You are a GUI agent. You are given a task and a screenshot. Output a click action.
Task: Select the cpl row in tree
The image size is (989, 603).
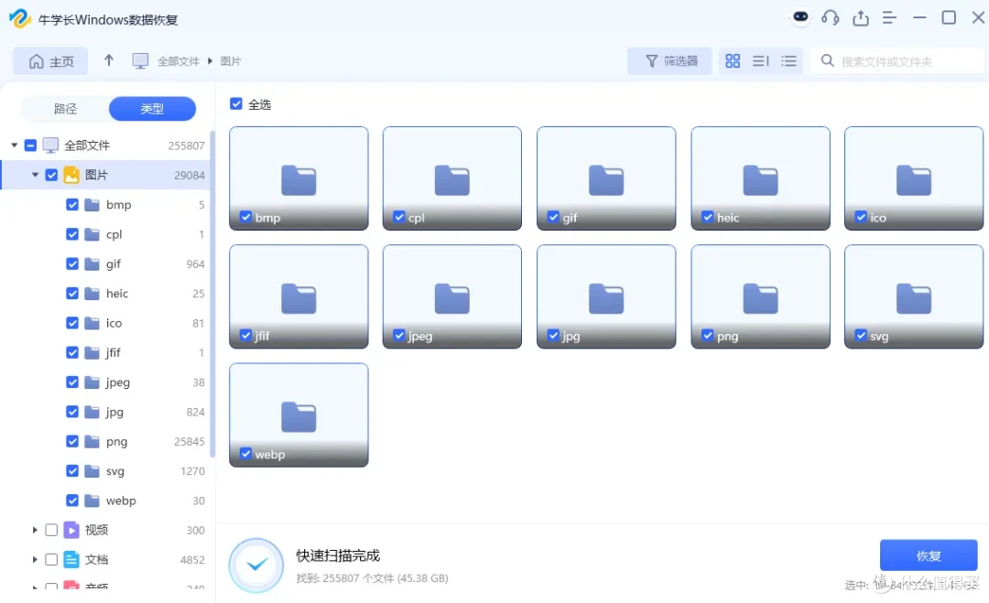(x=105, y=234)
